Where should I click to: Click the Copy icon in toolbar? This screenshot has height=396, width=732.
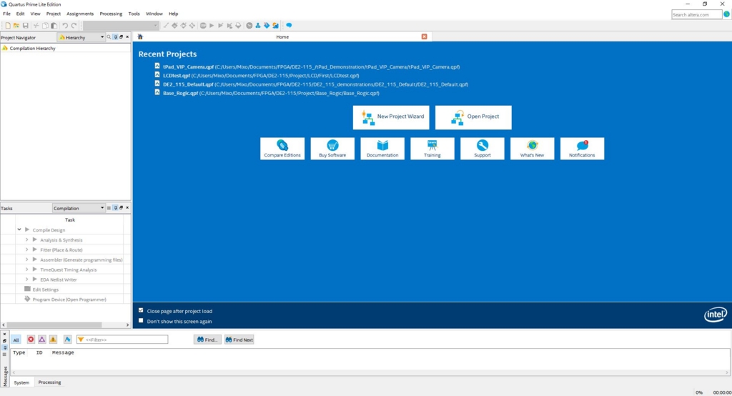45,25
